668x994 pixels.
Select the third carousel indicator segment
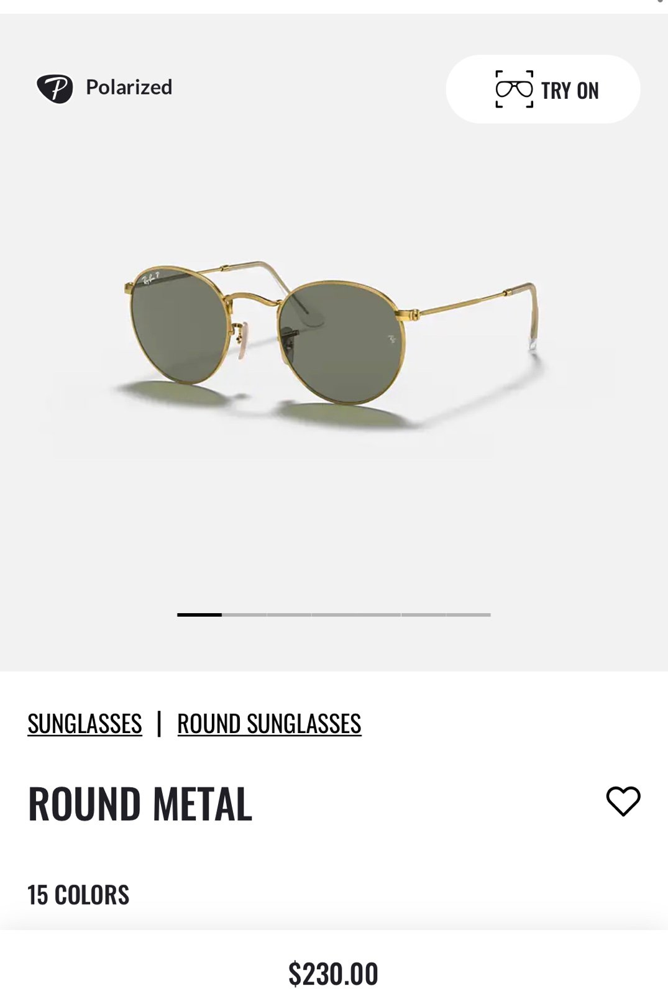point(289,614)
